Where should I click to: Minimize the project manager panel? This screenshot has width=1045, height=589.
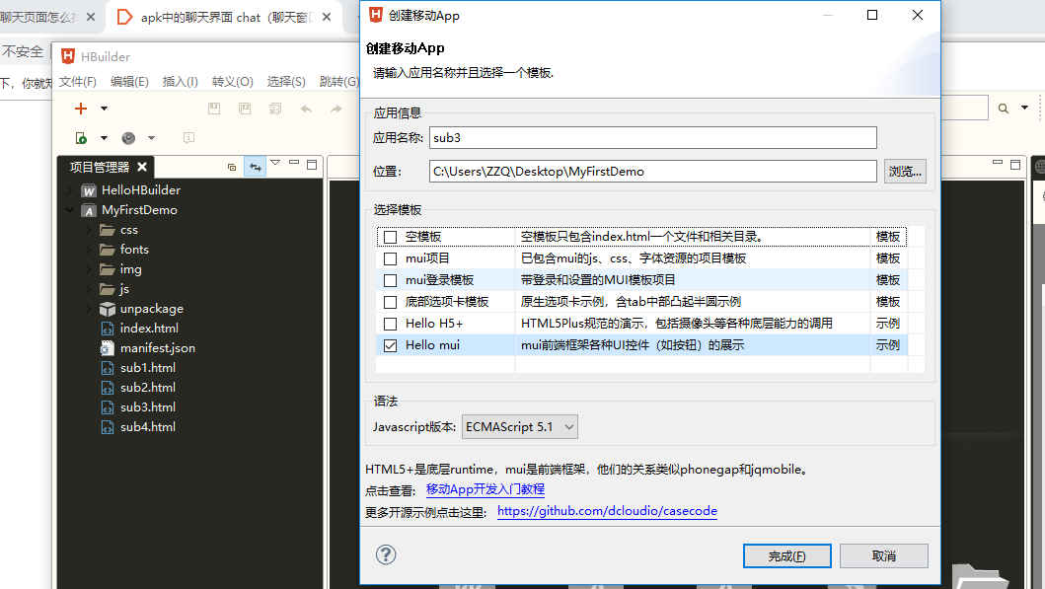coord(294,163)
